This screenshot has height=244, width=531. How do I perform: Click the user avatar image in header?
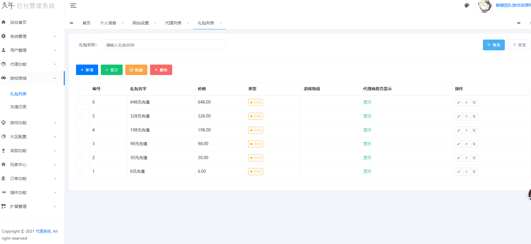[485, 6]
